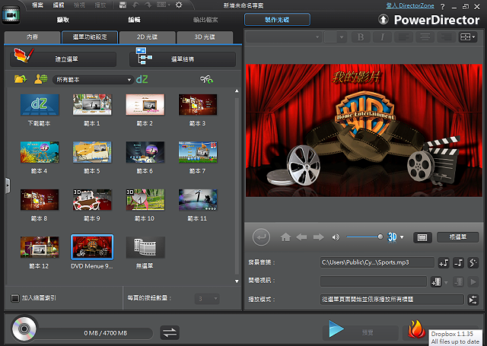
Task: Click the swap arrows button beside capacity bar
Action: click(x=170, y=332)
